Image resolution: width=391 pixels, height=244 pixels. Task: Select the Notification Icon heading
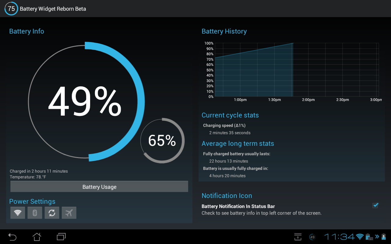[x=227, y=196]
